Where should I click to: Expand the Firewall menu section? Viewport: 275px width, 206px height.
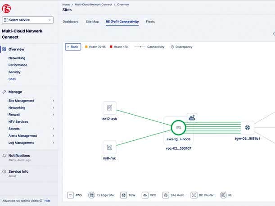tap(53, 115)
